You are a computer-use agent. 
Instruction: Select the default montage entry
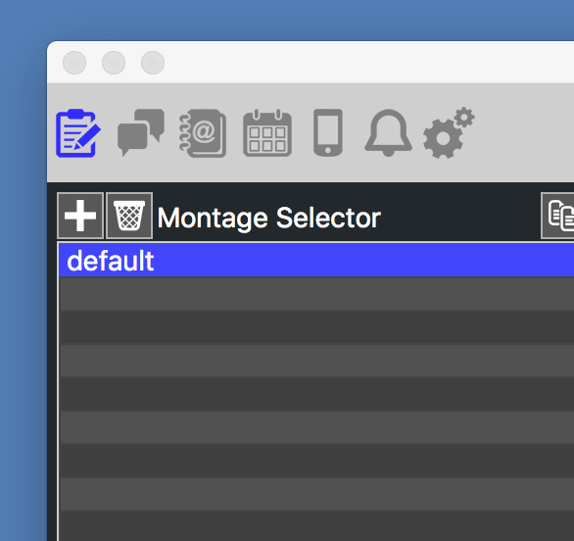pyautogui.click(x=316, y=260)
